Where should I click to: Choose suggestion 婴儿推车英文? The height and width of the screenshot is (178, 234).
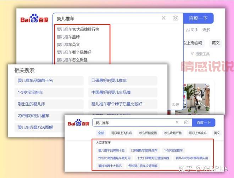click(68, 44)
